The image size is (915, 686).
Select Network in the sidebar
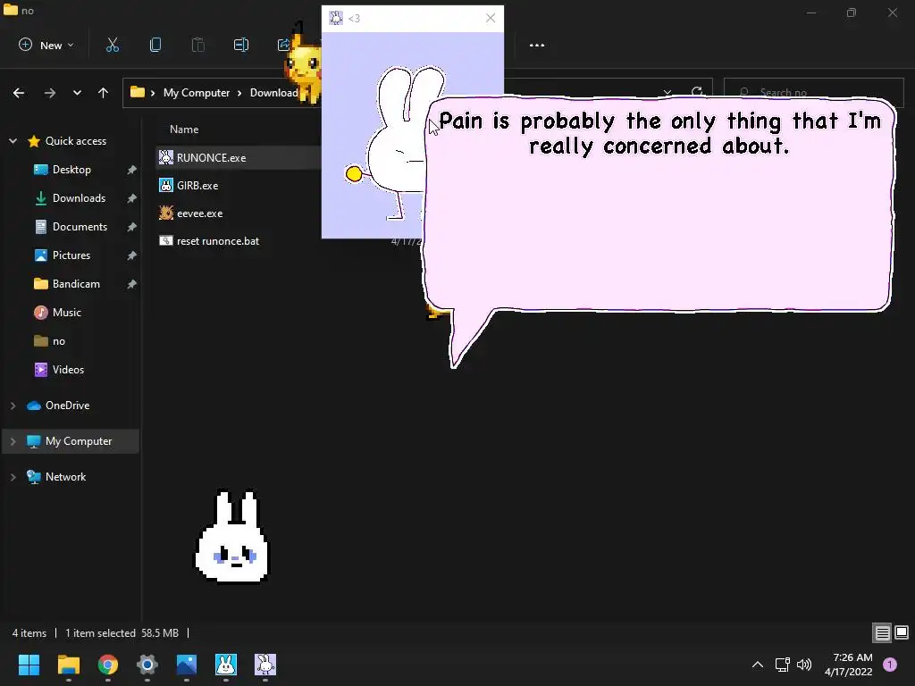point(65,477)
